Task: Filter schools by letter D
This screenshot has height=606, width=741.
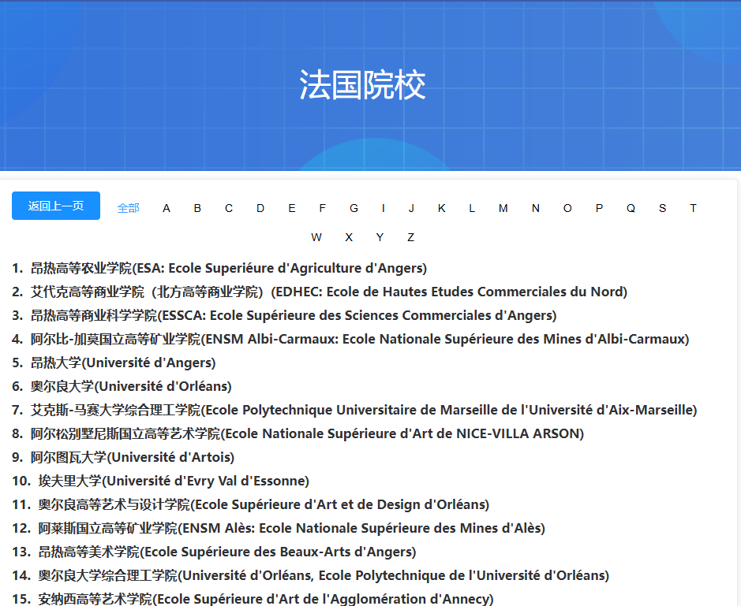Action: click(x=260, y=208)
